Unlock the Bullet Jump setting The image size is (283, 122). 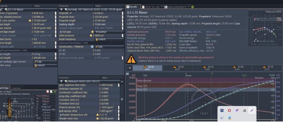coord(45,65)
